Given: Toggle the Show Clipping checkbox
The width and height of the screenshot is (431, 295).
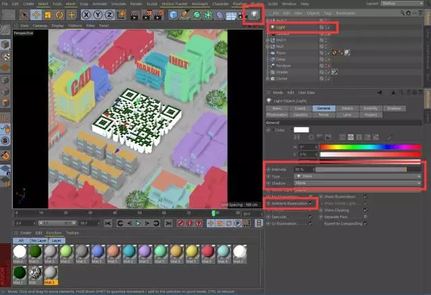Looking at the screenshot, I should (x=365, y=210).
